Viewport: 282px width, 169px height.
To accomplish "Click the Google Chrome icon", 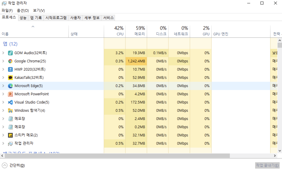I will click(x=10, y=61).
